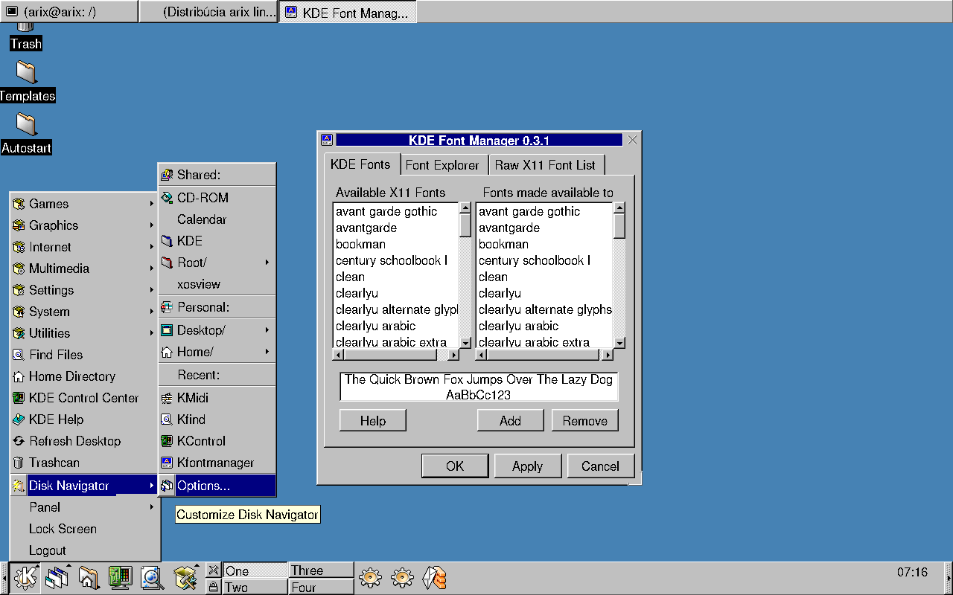Viewport: 953px width, 595px height.
Task: Switch to virtual desktop Three
Action: click(x=321, y=570)
